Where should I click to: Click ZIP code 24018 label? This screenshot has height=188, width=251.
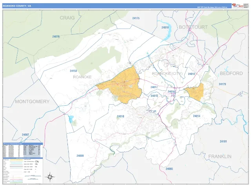[x=120, y=116]
